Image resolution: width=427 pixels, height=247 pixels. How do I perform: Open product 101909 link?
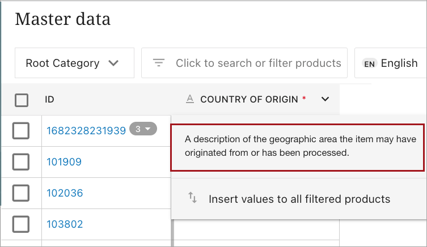pyautogui.click(x=64, y=162)
